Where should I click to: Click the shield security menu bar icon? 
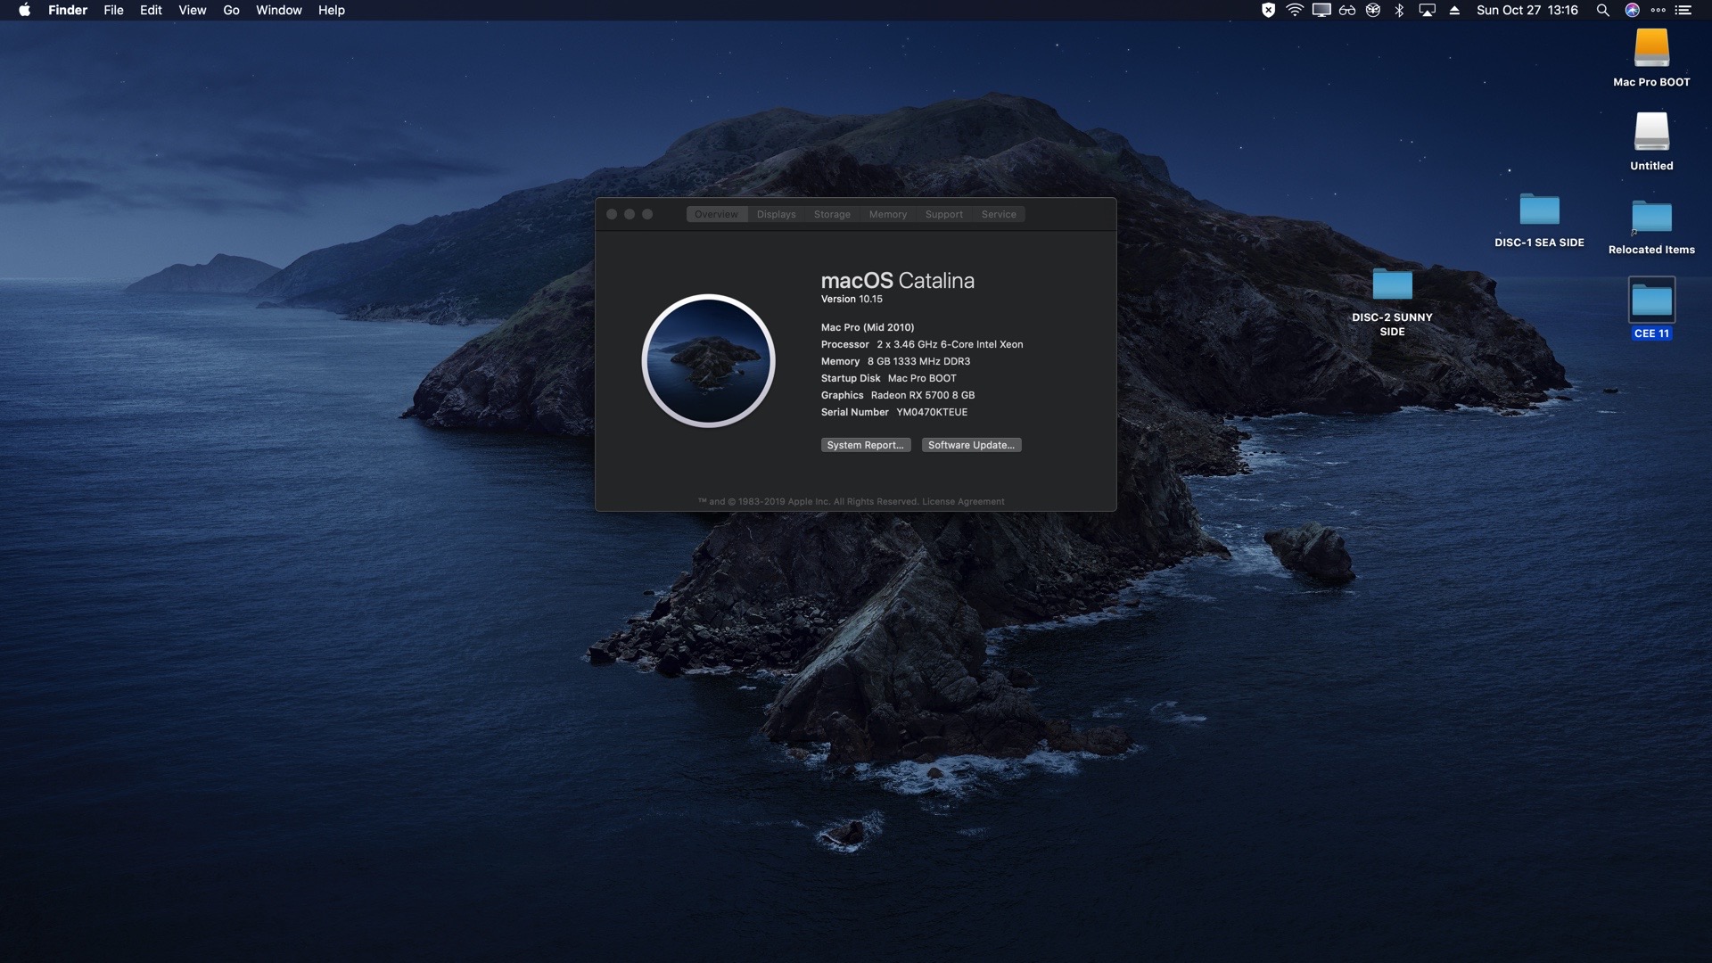point(1268,10)
